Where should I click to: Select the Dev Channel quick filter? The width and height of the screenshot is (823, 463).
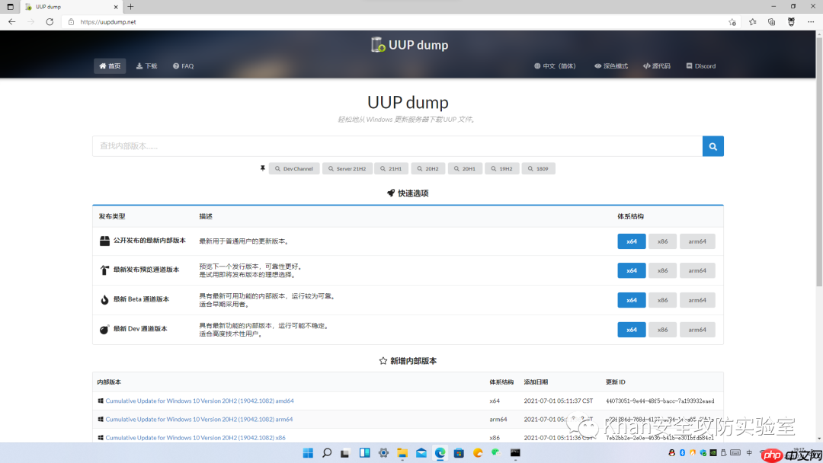tap(294, 168)
